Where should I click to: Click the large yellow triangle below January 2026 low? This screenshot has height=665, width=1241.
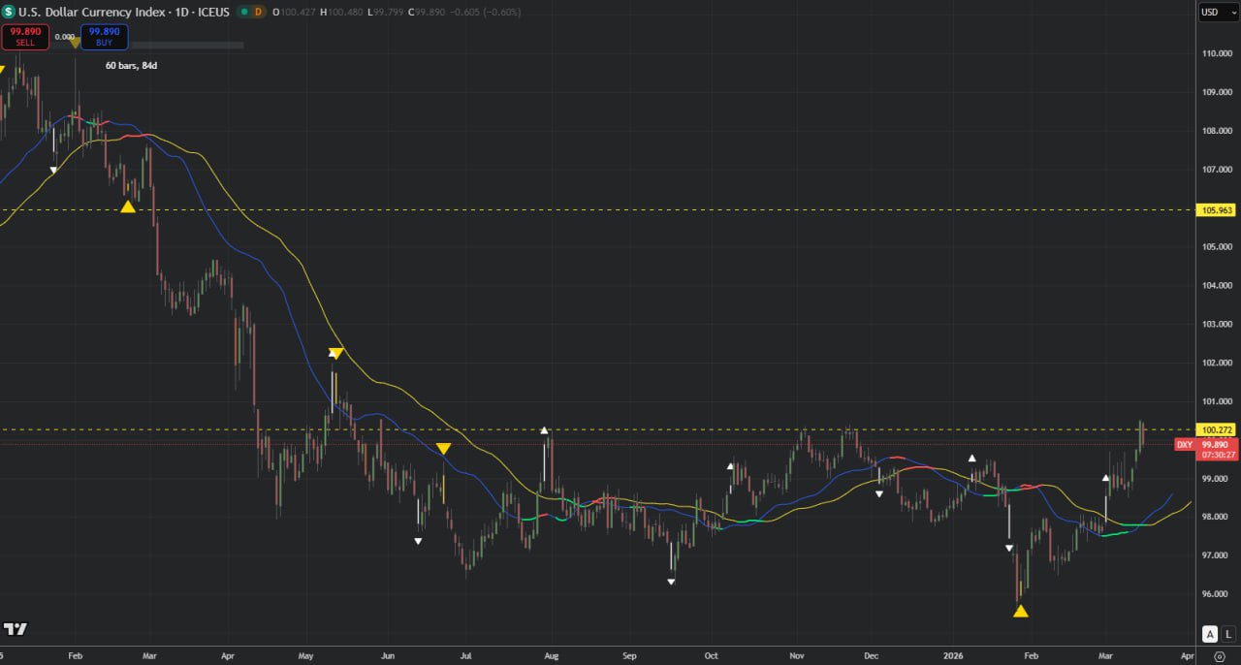click(x=1020, y=610)
